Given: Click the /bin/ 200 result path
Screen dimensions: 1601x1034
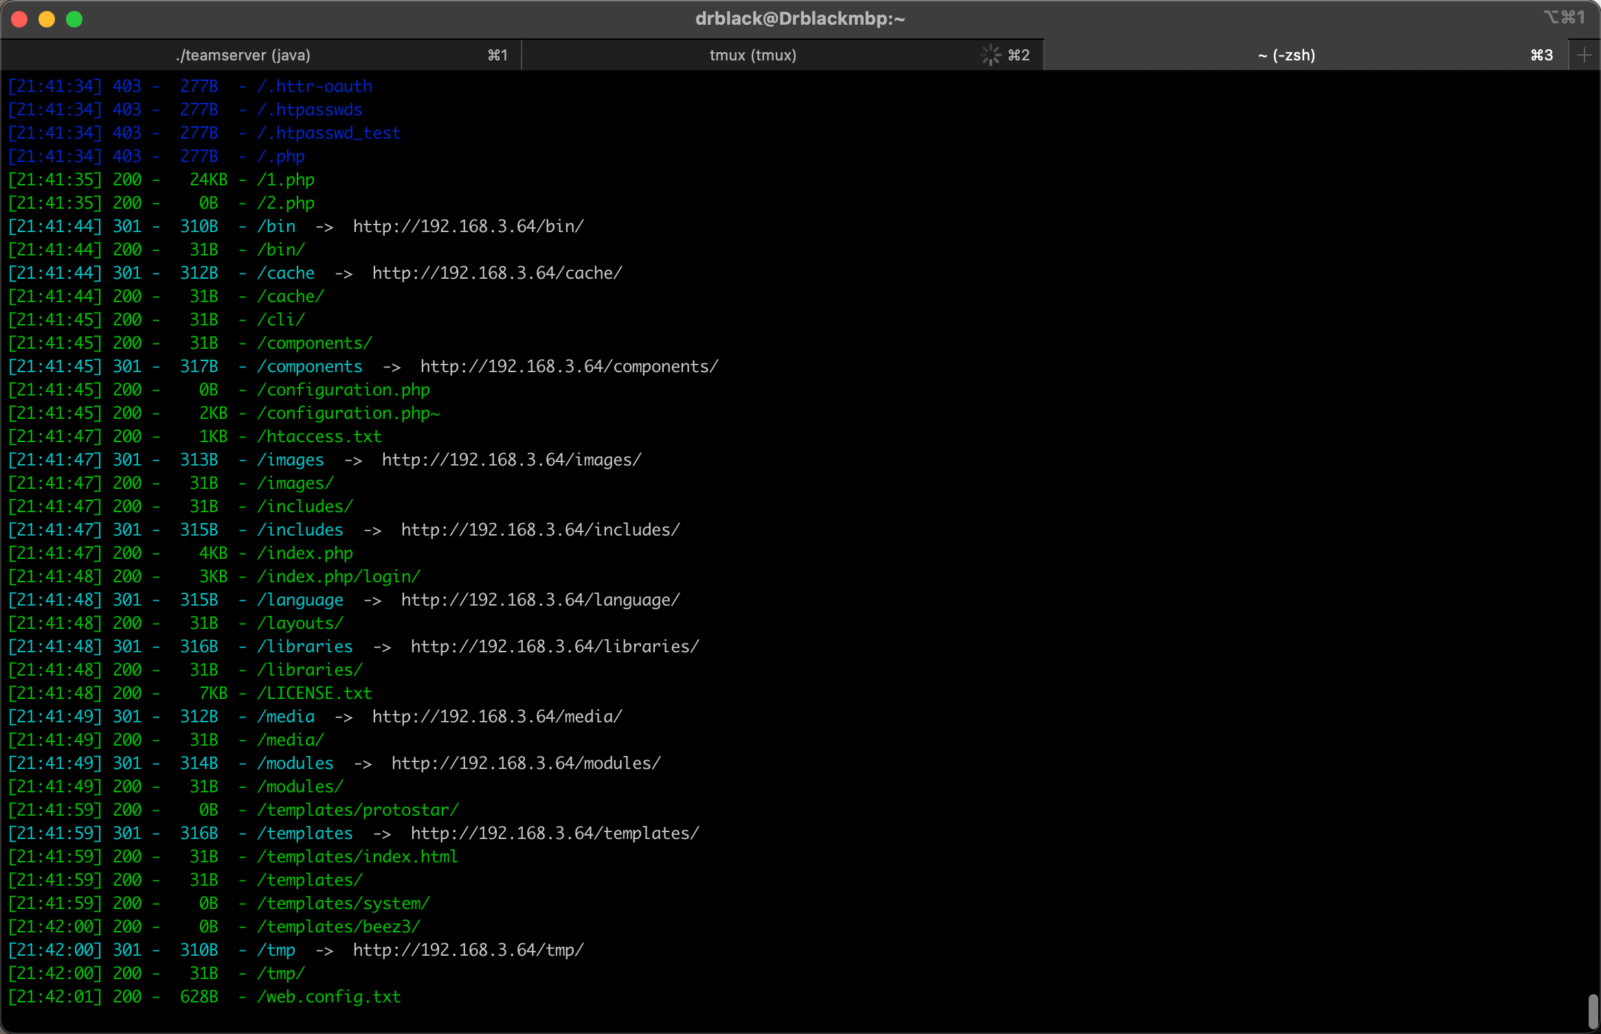Looking at the screenshot, I should point(281,250).
